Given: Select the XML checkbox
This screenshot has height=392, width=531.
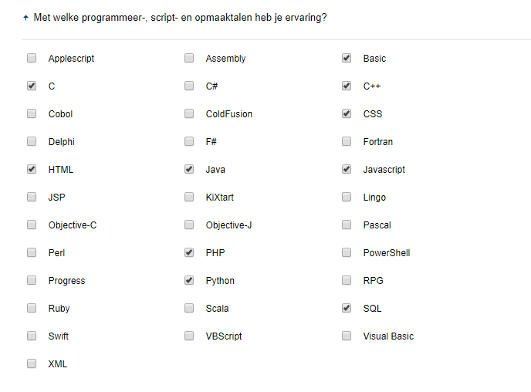Looking at the screenshot, I should (x=32, y=363).
